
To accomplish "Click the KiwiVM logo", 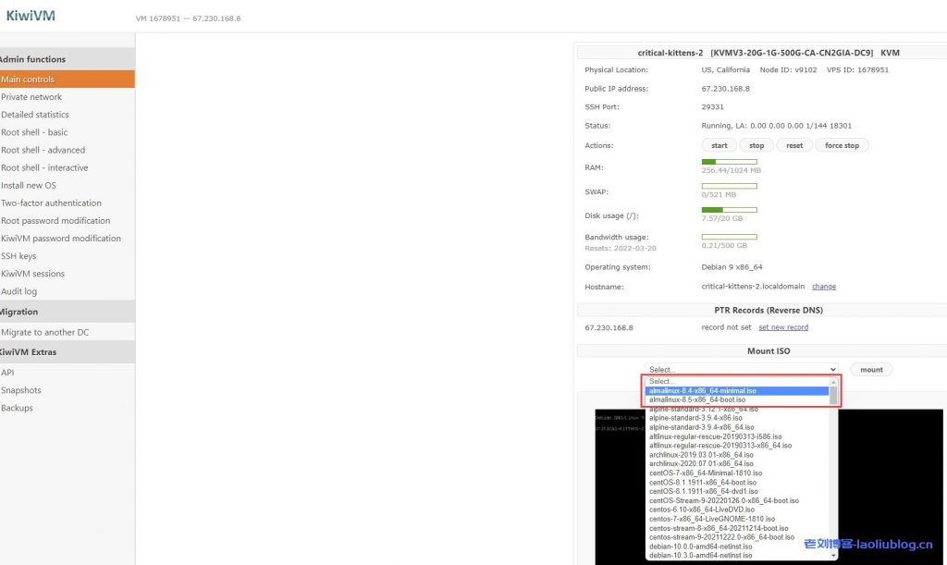I will pyautogui.click(x=31, y=15).
